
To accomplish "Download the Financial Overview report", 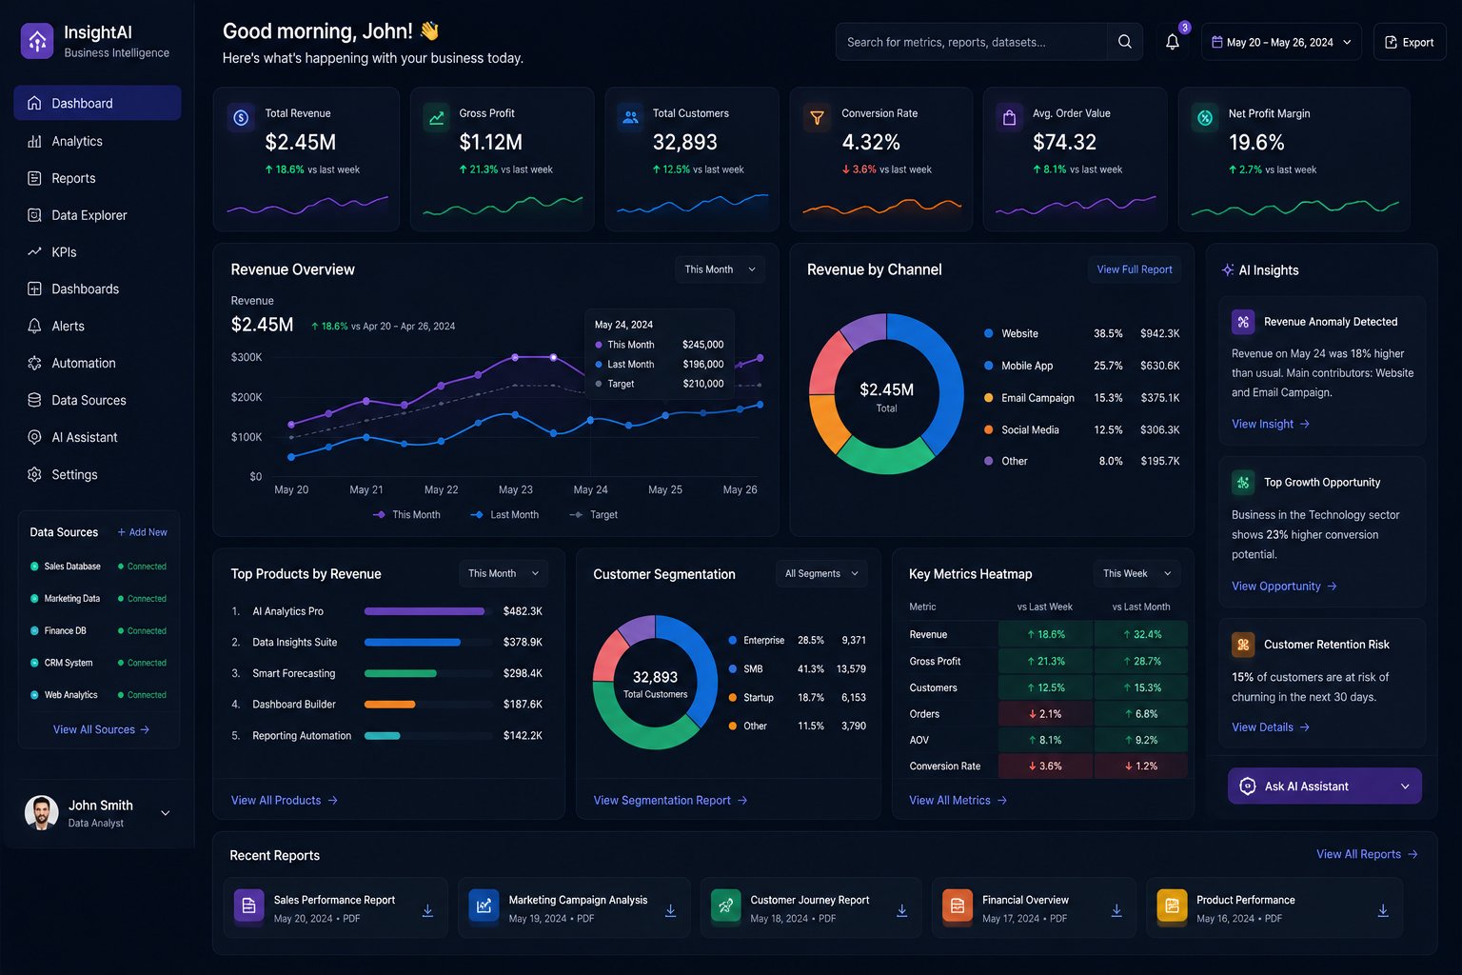I will [1116, 910].
